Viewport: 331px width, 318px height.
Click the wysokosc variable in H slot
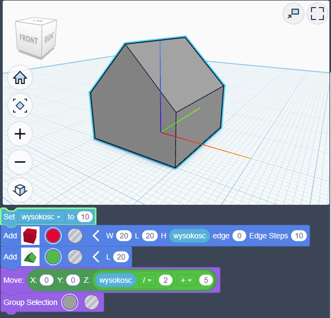click(x=190, y=236)
